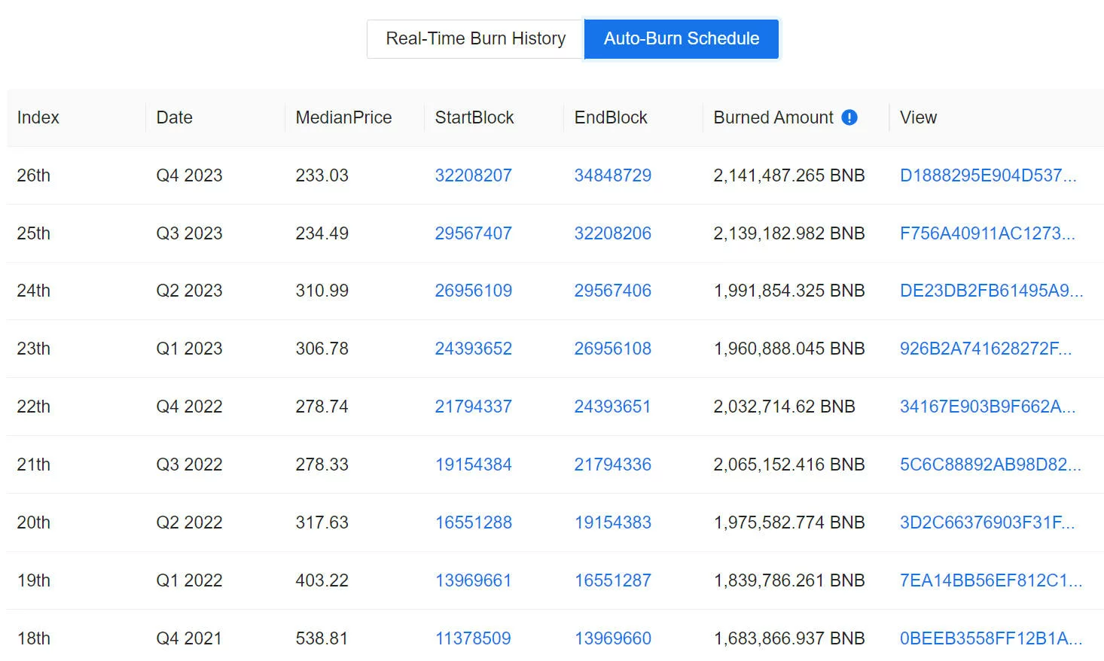View transaction hash F756A40911AC1273
This screenshot has height=661, width=1104.
coord(987,233)
